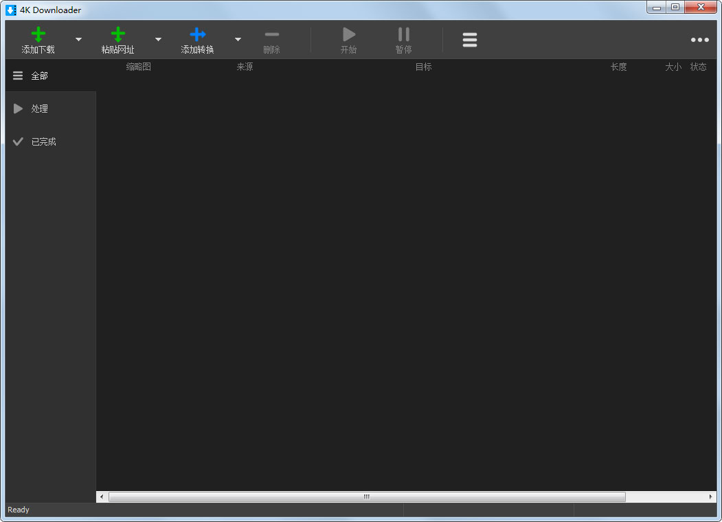The height and width of the screenshot is (522, 722).
Task: Click the horizontal scrollbar thumb
Action: 367,497
